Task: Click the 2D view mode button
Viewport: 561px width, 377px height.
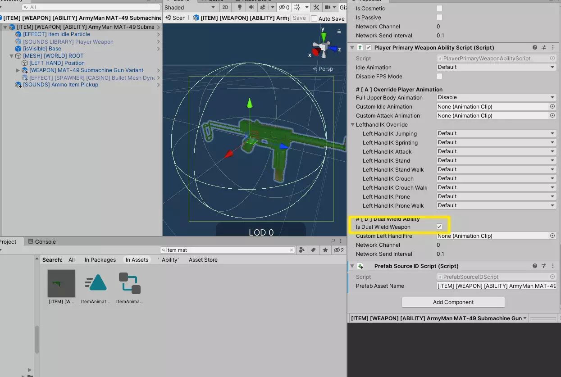Action: click(x=225, y=8)
